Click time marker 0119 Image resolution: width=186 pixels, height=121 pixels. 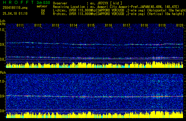point(162,25)
